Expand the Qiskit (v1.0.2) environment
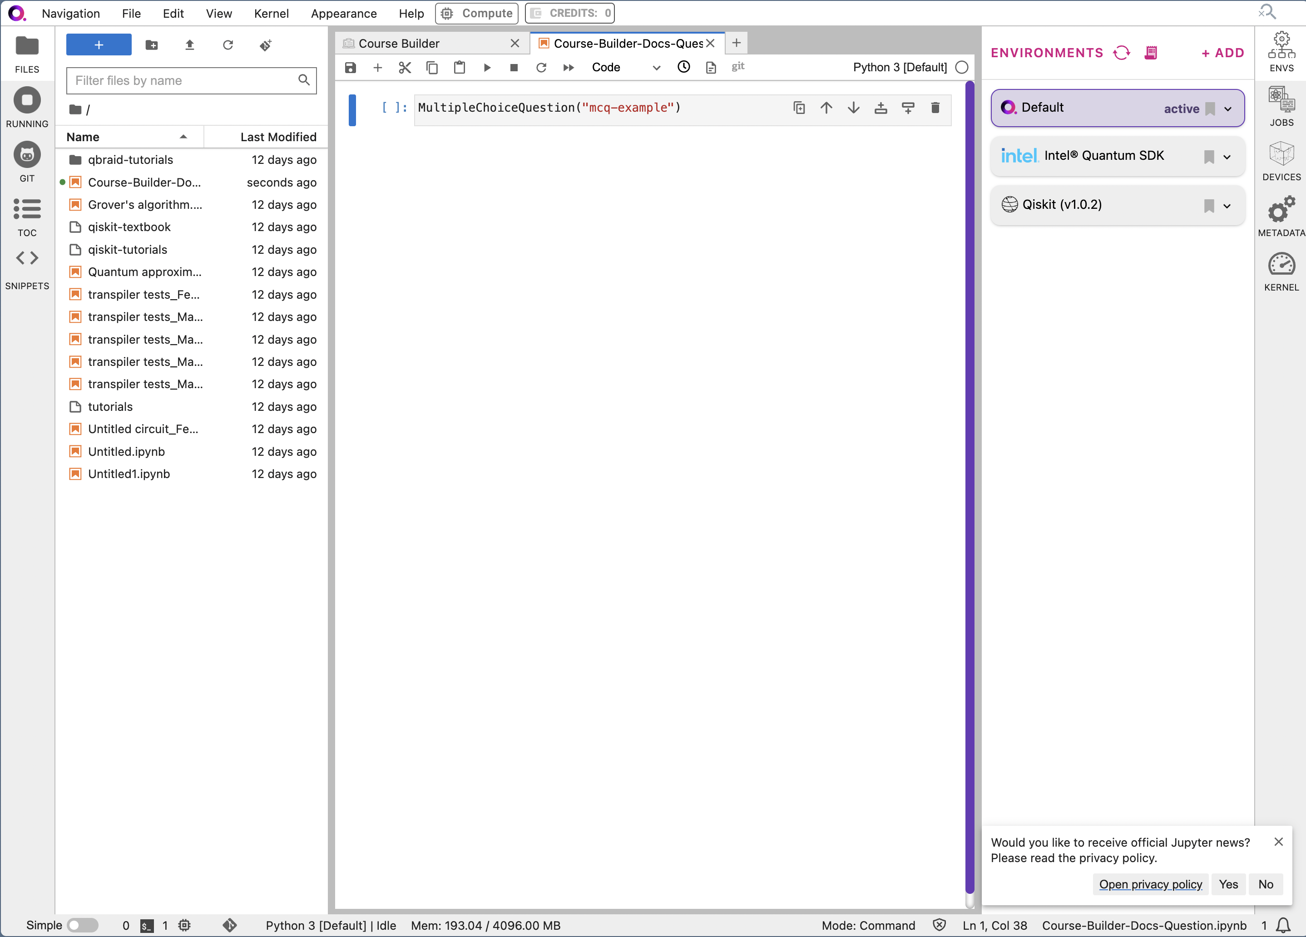1306x937 pixels. click(x=1227, y=206)
